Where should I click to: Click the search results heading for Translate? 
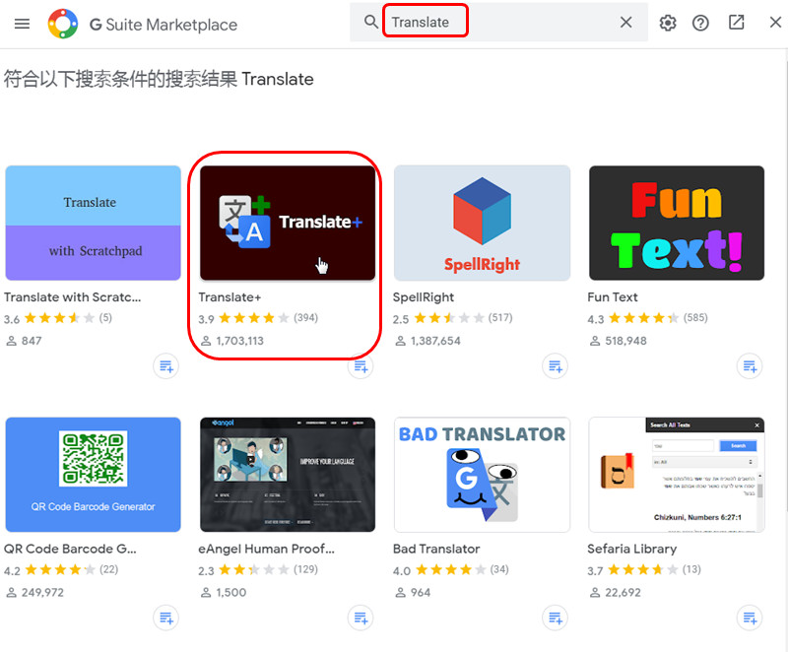(x=159, y=79)
